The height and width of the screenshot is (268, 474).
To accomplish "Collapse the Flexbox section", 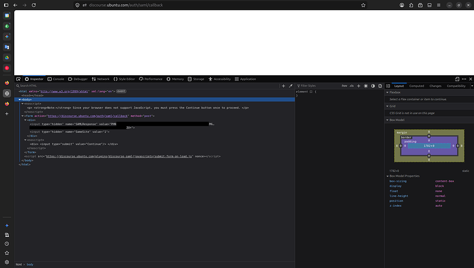I will (387, 92).
